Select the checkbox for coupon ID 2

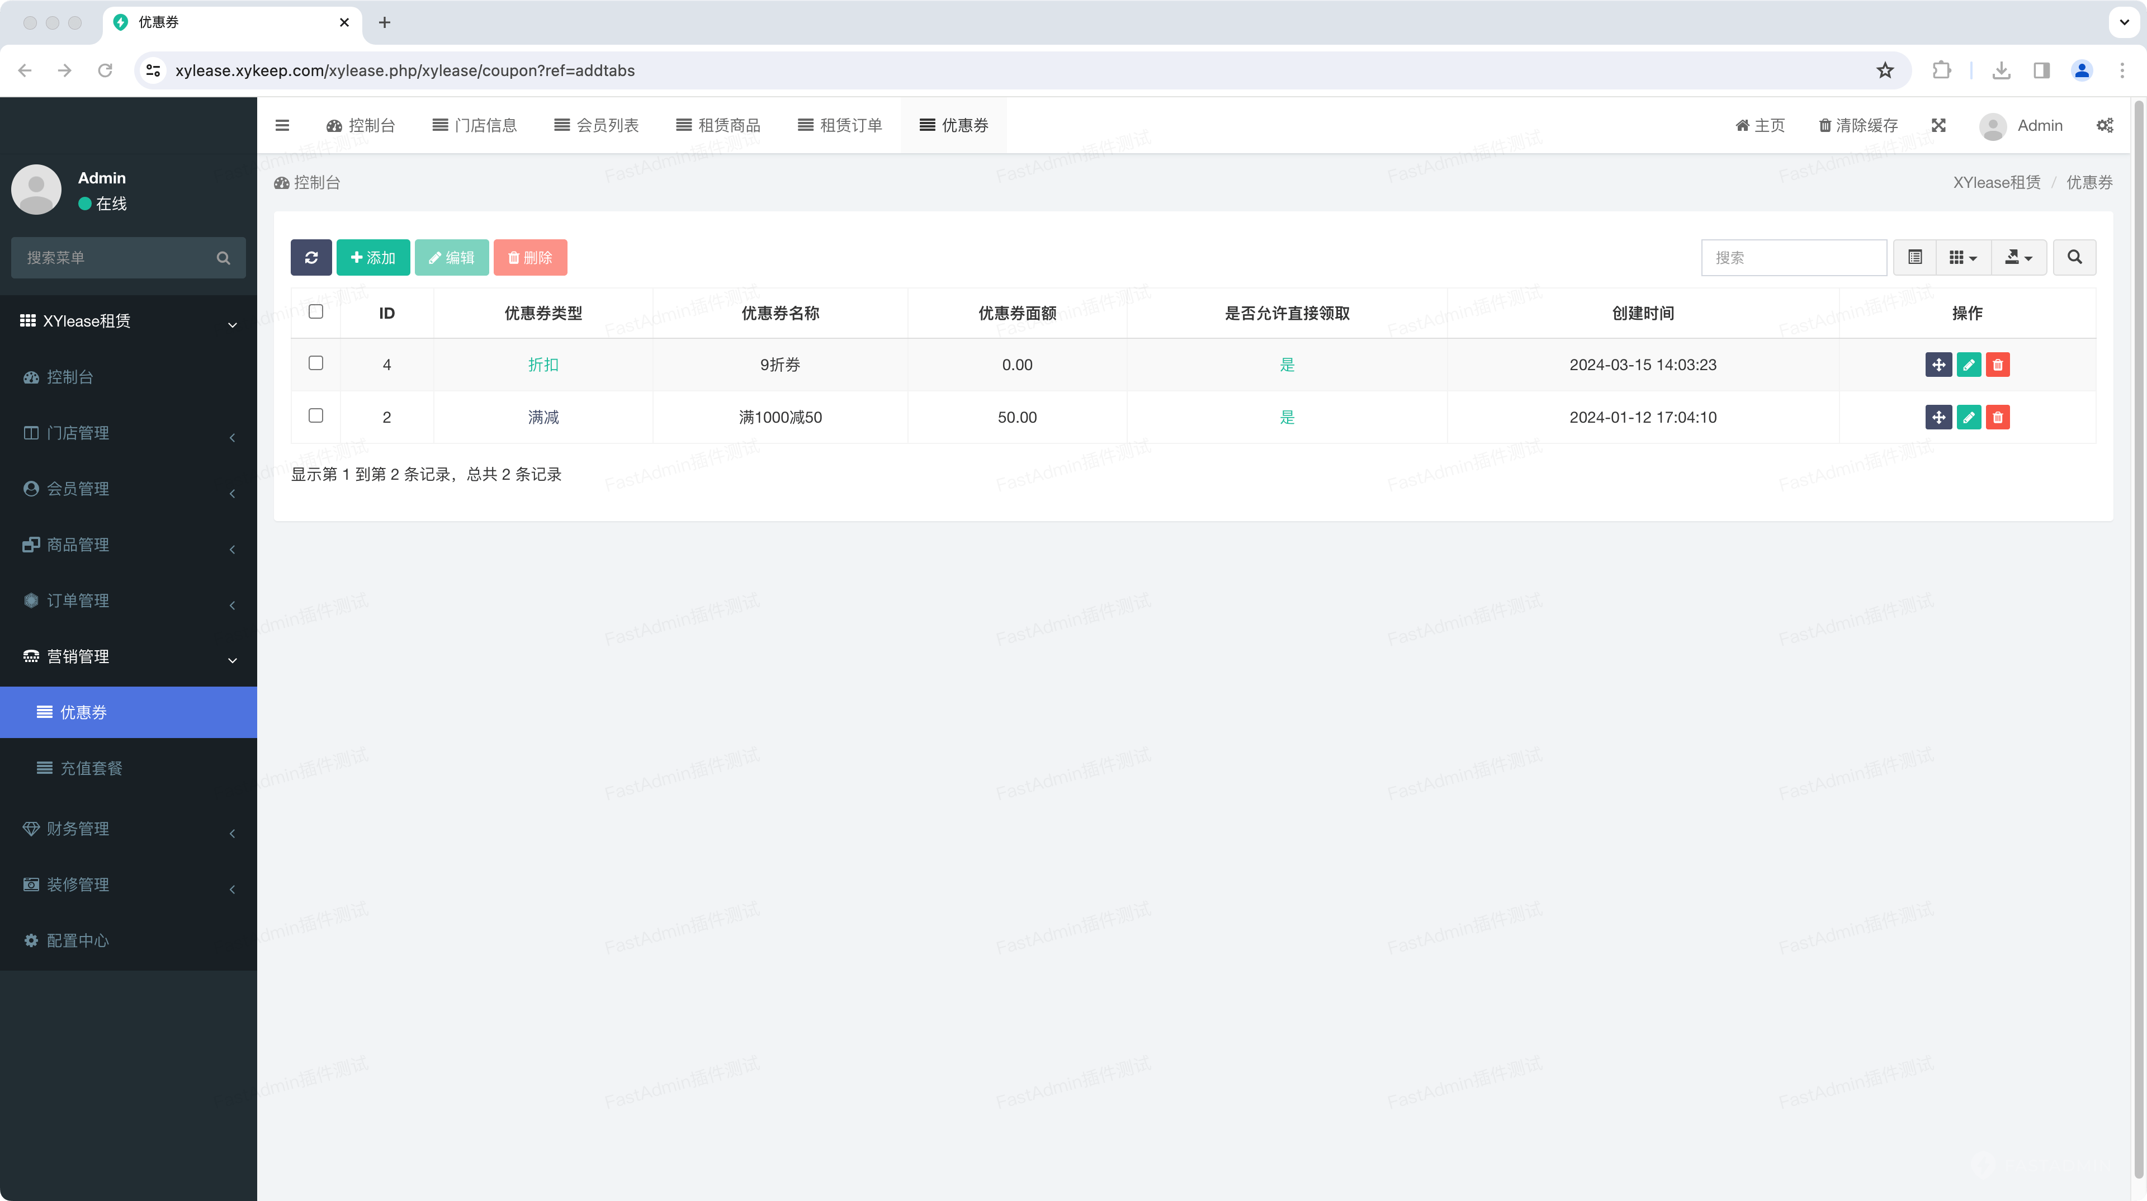coord(316,416)
